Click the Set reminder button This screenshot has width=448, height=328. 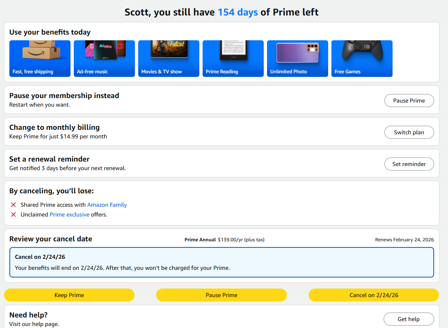click(x=409, y=164)
